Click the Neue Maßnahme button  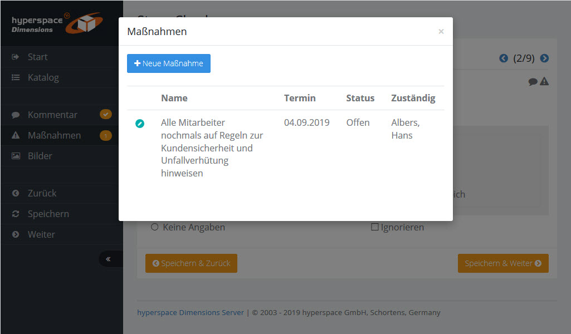(x=169, y=63)
